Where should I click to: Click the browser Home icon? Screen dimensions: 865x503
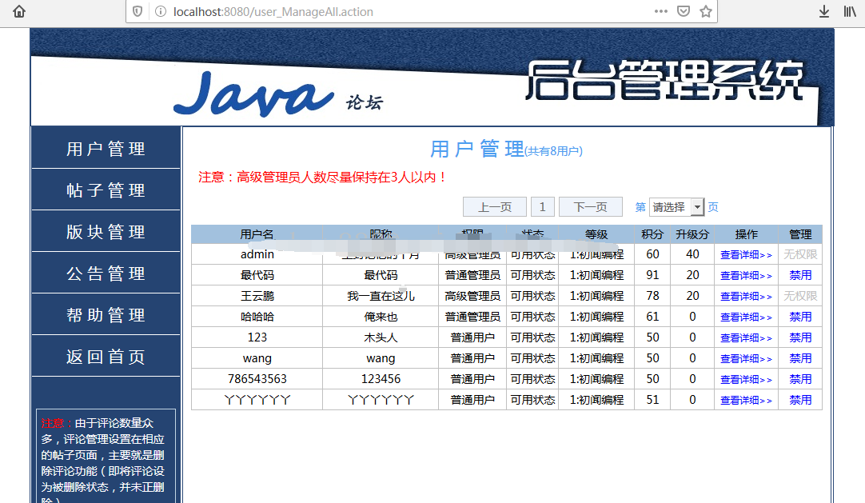[19, 11]
